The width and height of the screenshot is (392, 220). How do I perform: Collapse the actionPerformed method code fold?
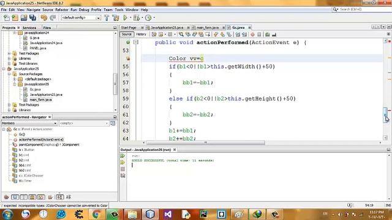click(135, 42)
